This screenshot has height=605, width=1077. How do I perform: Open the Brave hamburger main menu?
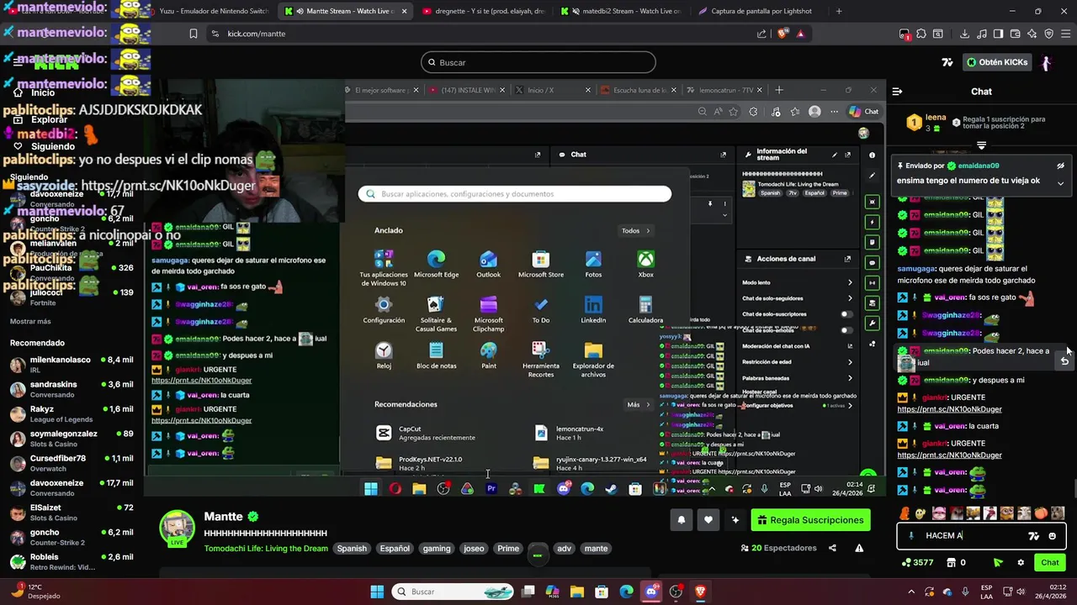1065,34
